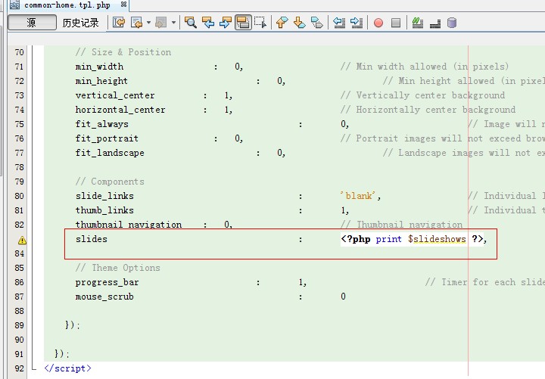Click the min_height property name
545x379 pixels.
click(101, 81)
